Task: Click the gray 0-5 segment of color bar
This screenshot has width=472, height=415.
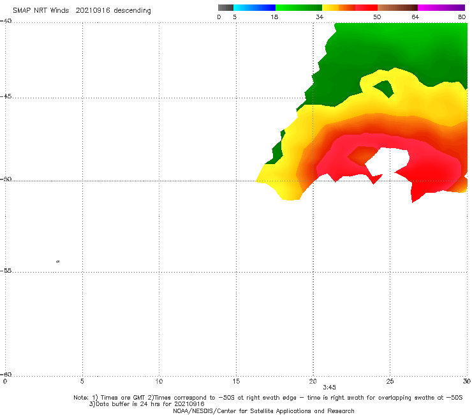Action: pyautogui.click(x=226, y=8)
